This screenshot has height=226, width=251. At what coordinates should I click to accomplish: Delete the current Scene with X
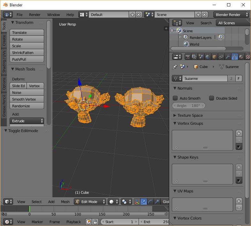coord(204,15)
